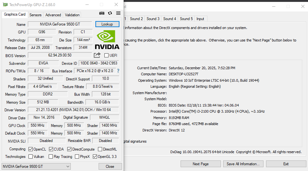The height and width of the screenshot is (171, 308).
Task: Click the Die Size field 144 mm²
Action: click(x=83, y=40)
